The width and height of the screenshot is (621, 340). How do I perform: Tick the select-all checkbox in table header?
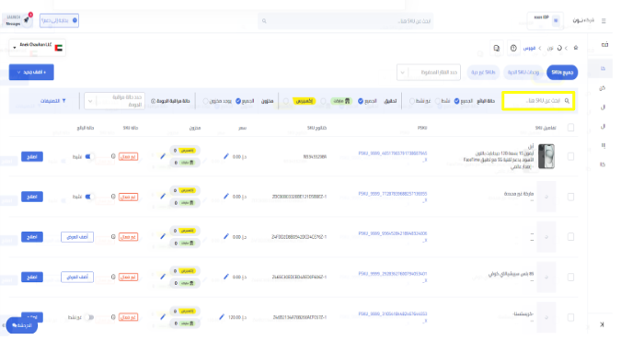[x=570, y=128]
